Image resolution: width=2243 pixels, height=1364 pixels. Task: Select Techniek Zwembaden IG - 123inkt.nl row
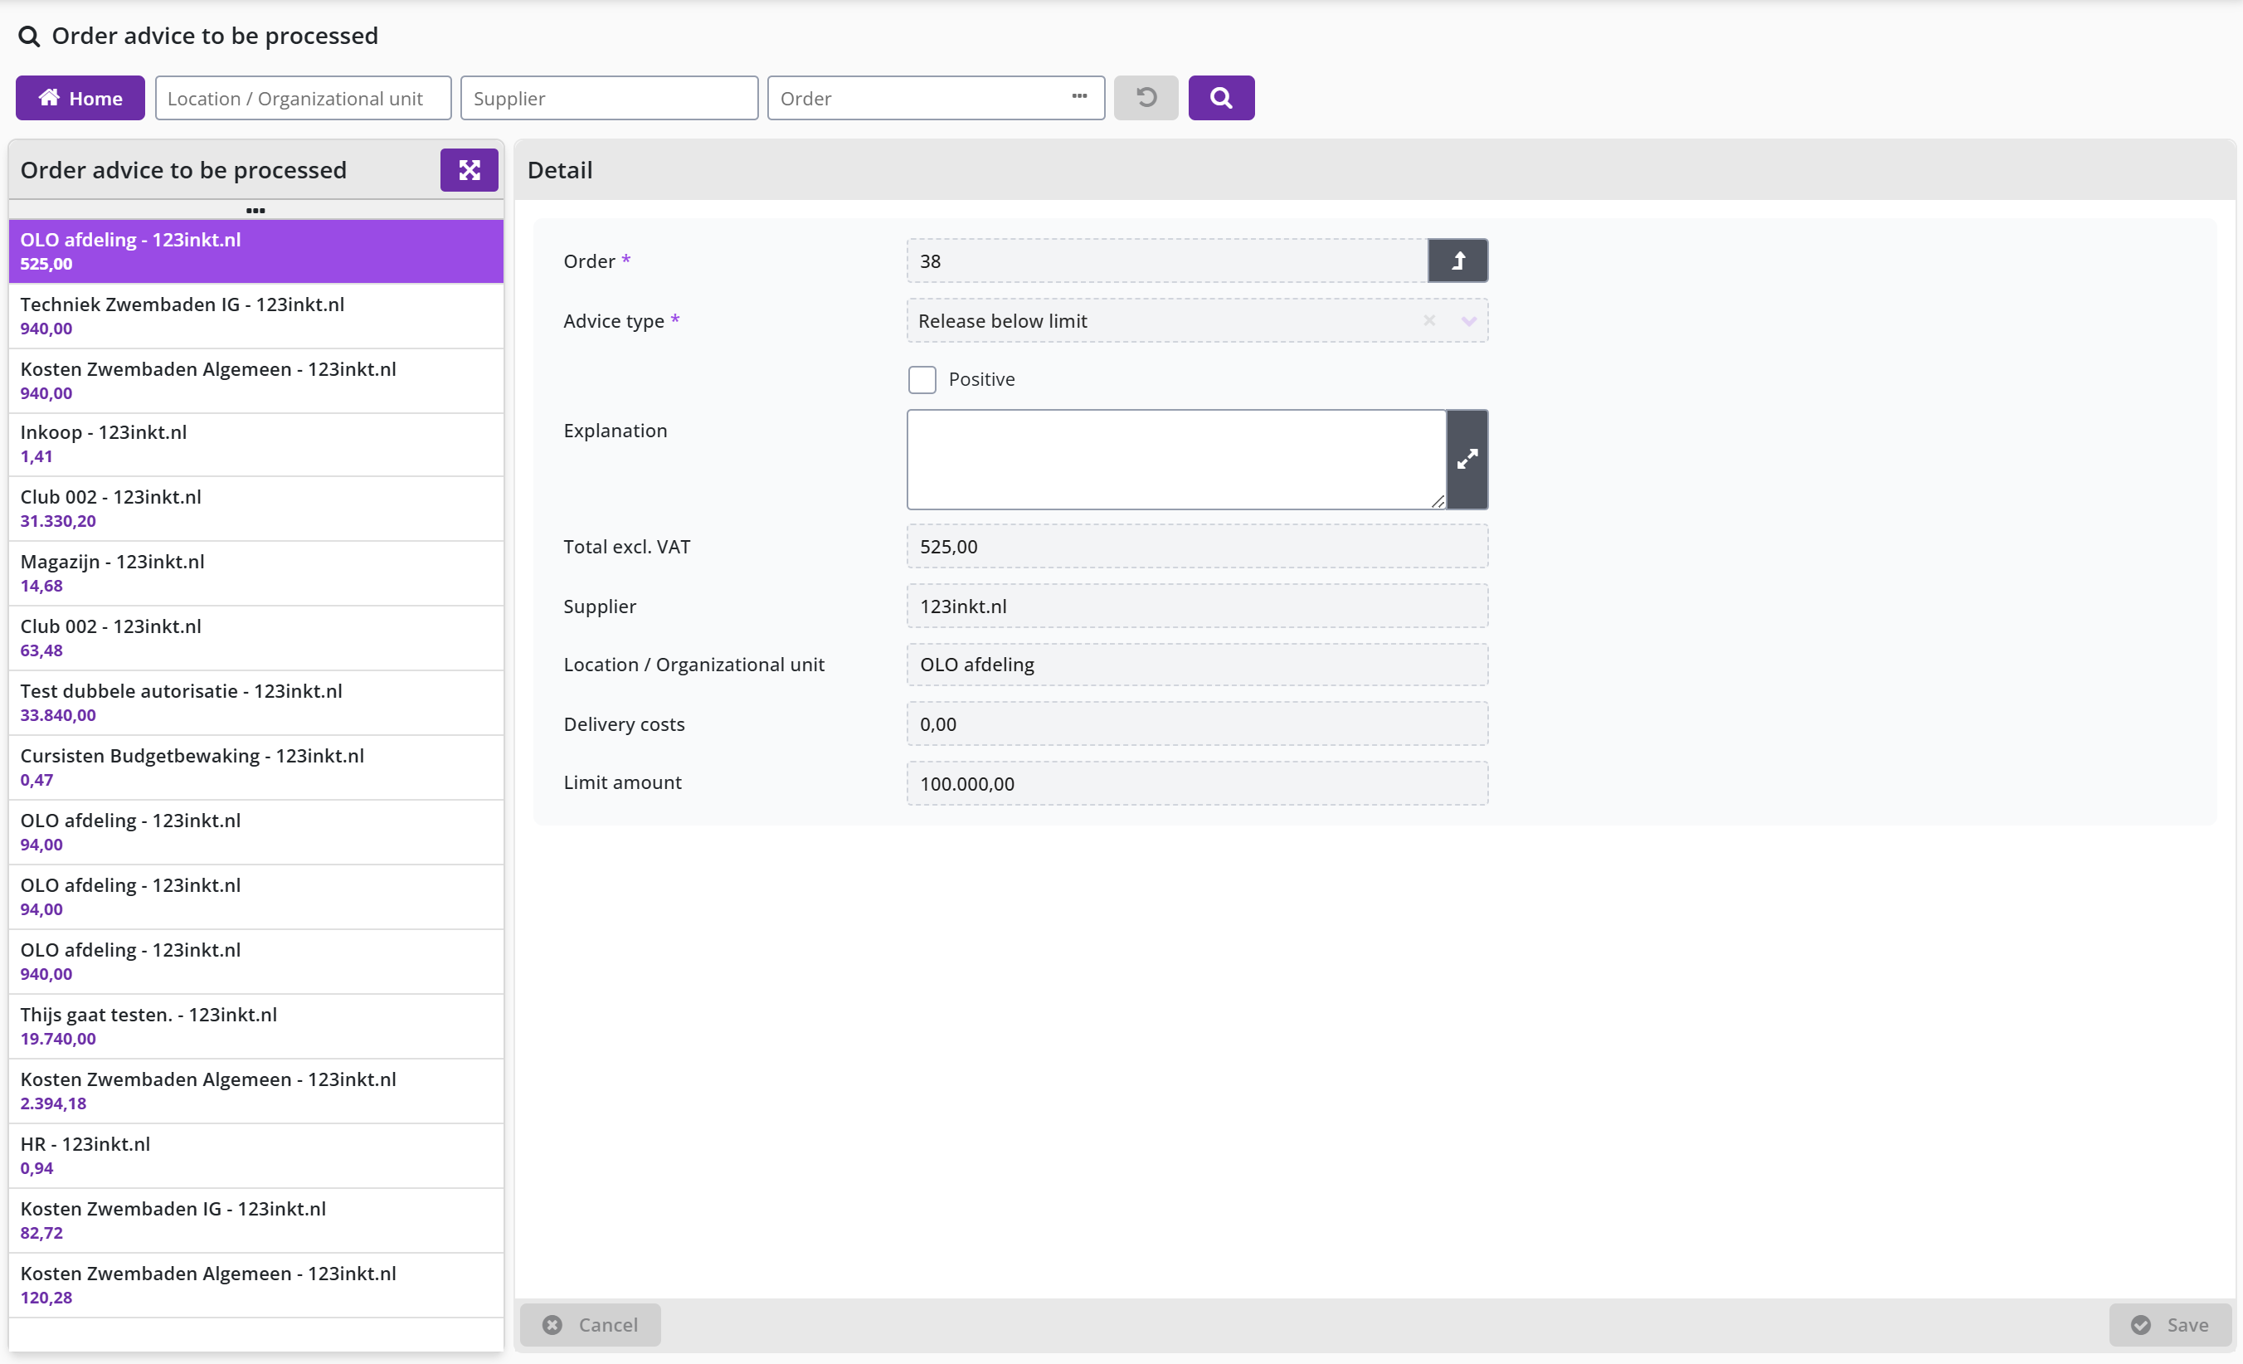point(255,316)
